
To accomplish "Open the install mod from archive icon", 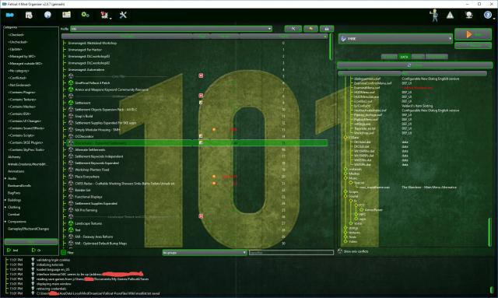I will coord(29,15).
